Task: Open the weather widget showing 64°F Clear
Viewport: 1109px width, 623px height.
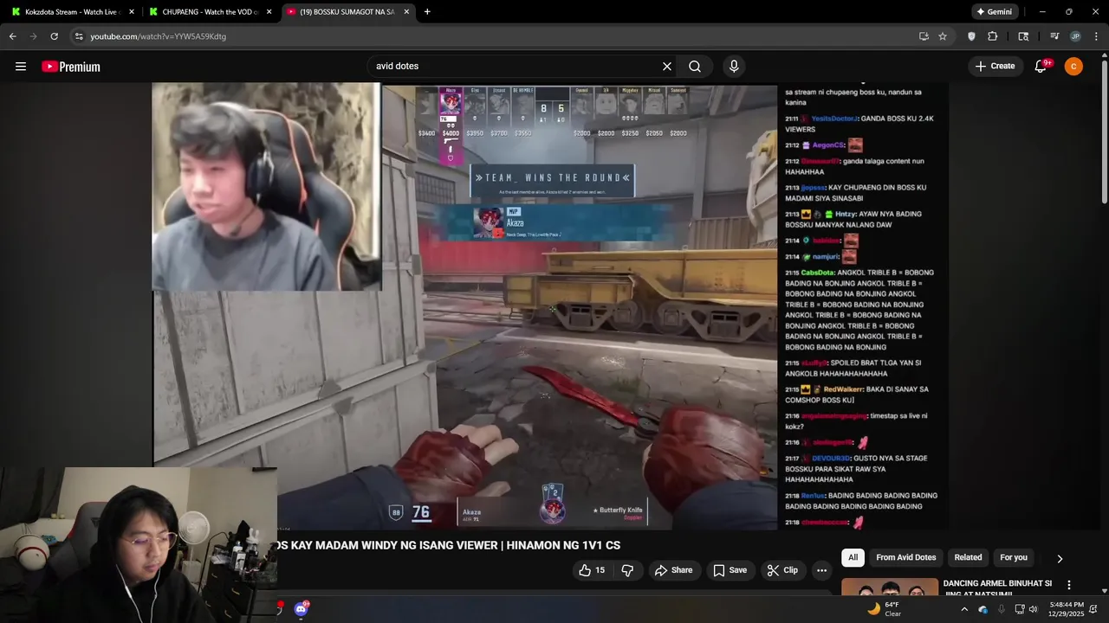Action: click(x=885, y=609)
